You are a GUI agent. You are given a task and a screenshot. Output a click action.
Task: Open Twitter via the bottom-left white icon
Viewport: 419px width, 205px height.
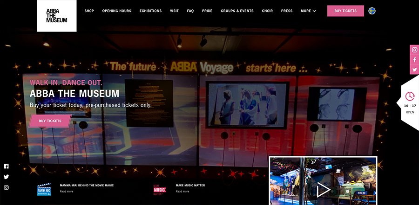tap(6, 177)
